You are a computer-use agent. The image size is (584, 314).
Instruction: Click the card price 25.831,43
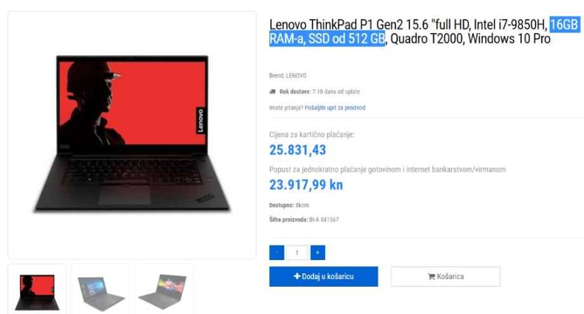click(298, 150)
